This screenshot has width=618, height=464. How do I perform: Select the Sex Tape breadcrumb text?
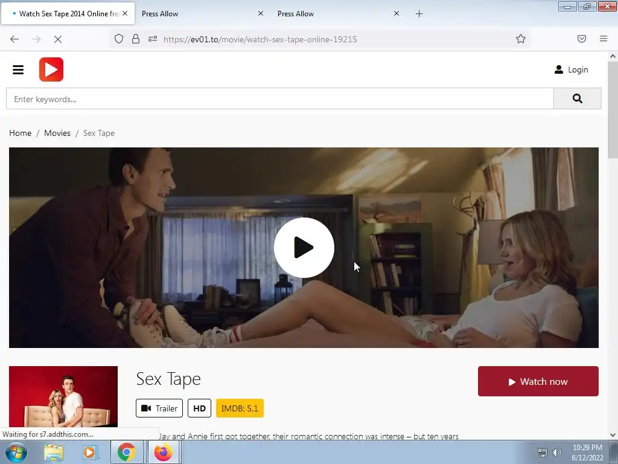click(x=99, y=133)
